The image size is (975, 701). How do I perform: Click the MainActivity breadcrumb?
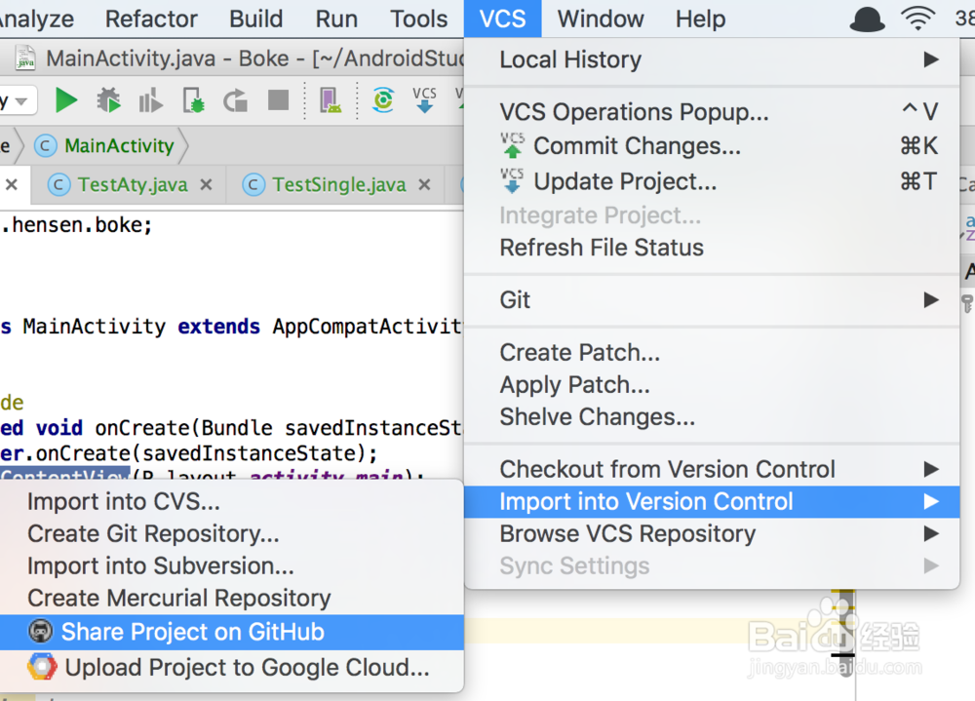pos(118,146)
